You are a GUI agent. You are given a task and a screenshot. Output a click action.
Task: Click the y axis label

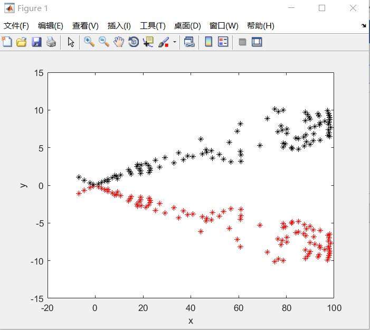[x=24, y=185]
